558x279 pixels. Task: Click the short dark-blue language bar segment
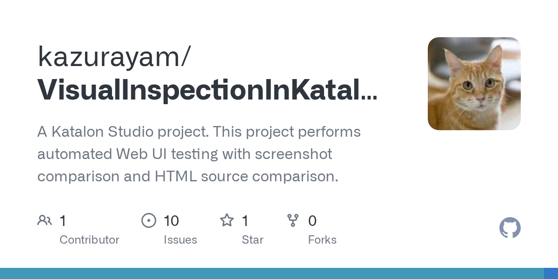[551, 273]
